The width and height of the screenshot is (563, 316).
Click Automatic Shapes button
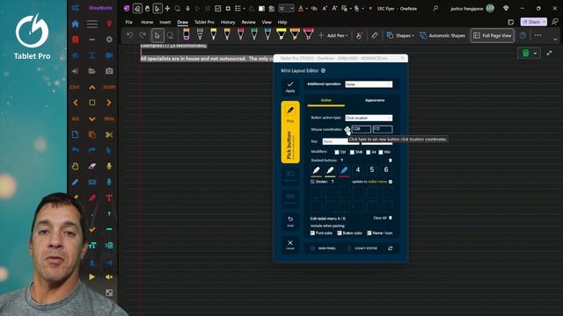(x=442, y=35)
